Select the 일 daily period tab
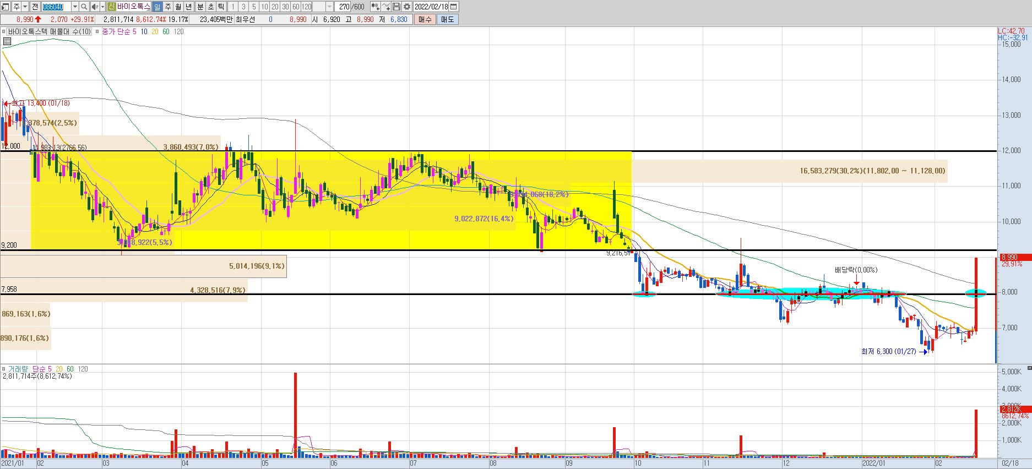The width and height of the screenshot is (1032, 469). click(157, 7)
